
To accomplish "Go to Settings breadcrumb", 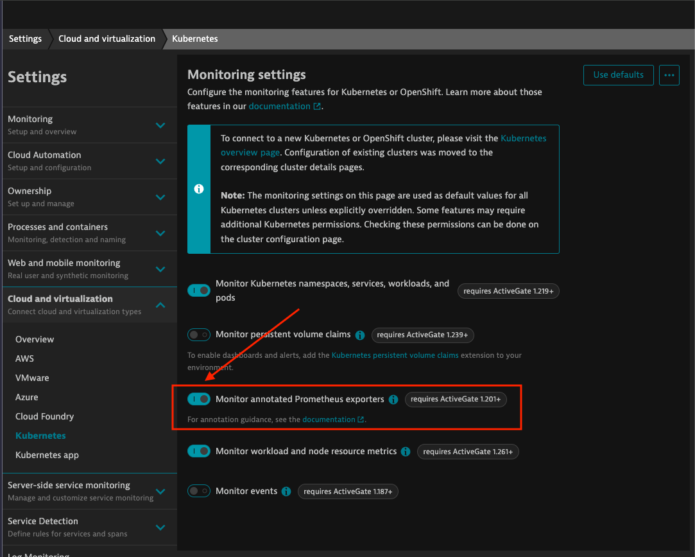I will pyautogui.click(x=26, y=39).
